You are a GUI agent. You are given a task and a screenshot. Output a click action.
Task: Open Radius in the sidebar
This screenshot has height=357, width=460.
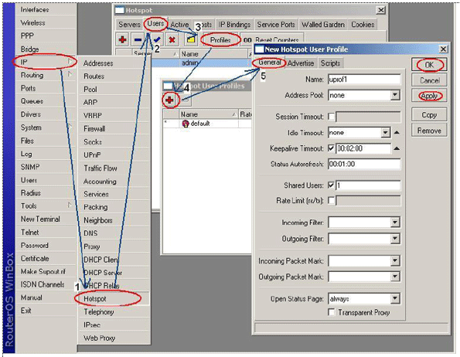coord(45,193)
